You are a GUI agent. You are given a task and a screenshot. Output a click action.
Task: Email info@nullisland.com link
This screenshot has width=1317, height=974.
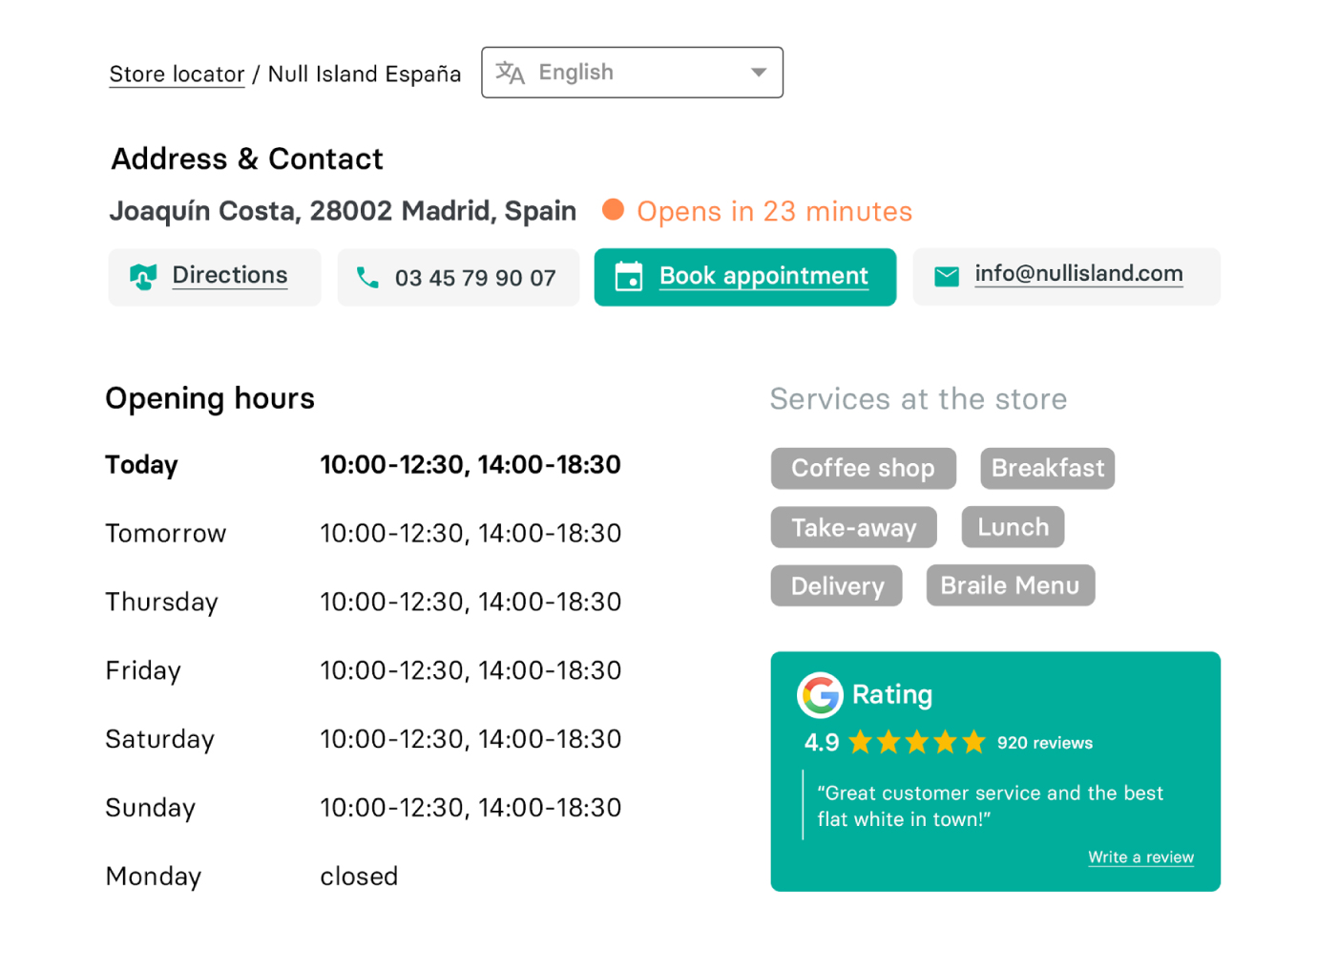click(x=1078, y=274)
